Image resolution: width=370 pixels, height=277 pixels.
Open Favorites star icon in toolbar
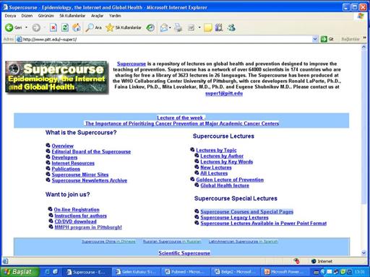110,27
